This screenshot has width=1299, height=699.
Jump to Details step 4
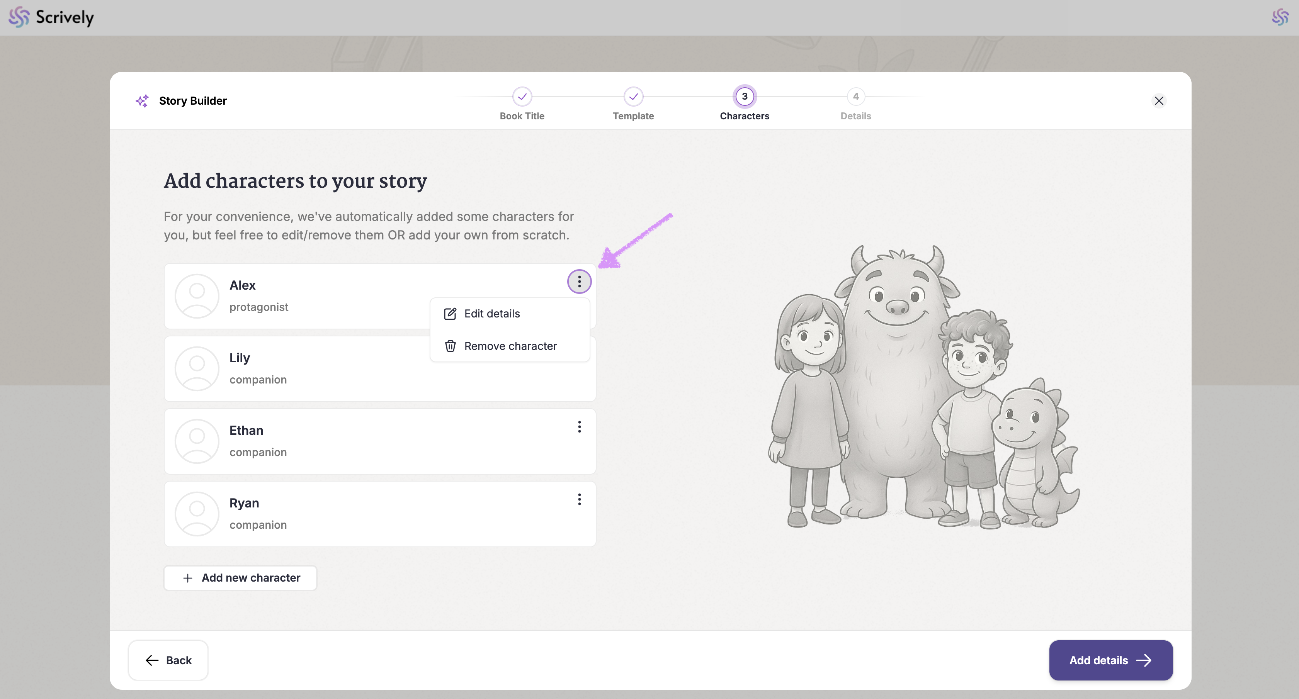pos(855,97)
